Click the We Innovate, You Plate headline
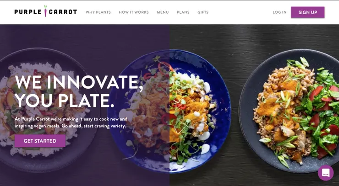Screen dimensions: 339x186 pos(79,91)
